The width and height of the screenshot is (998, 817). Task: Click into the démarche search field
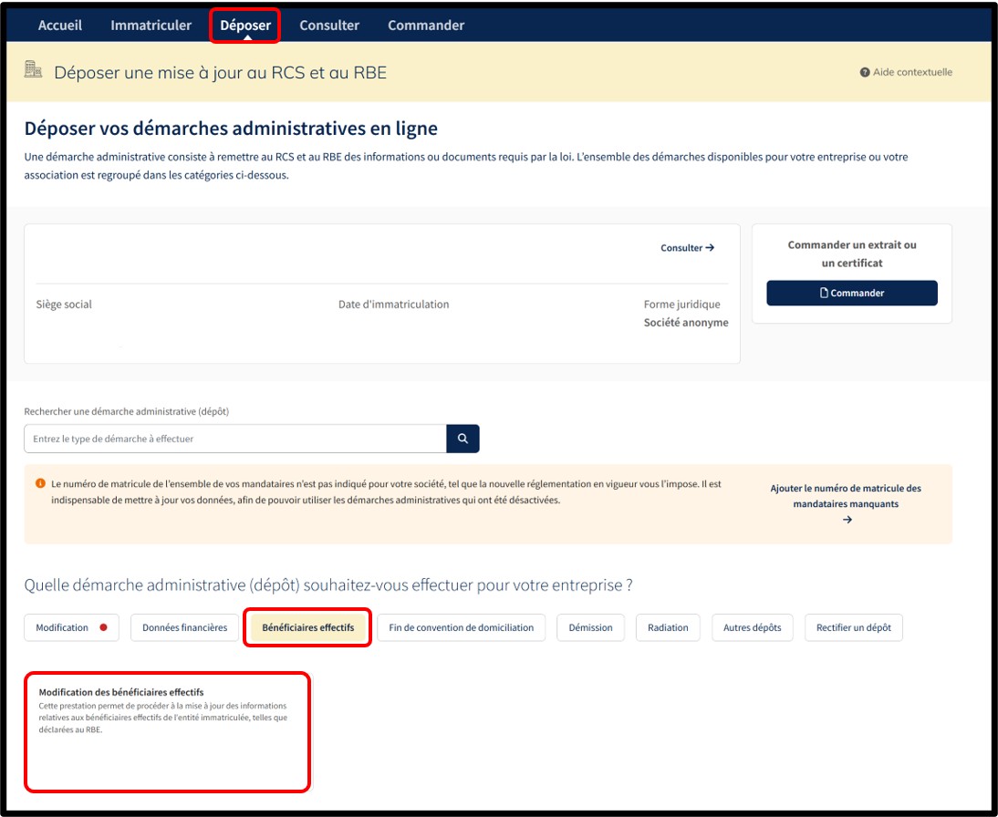(x=235, y=439)
